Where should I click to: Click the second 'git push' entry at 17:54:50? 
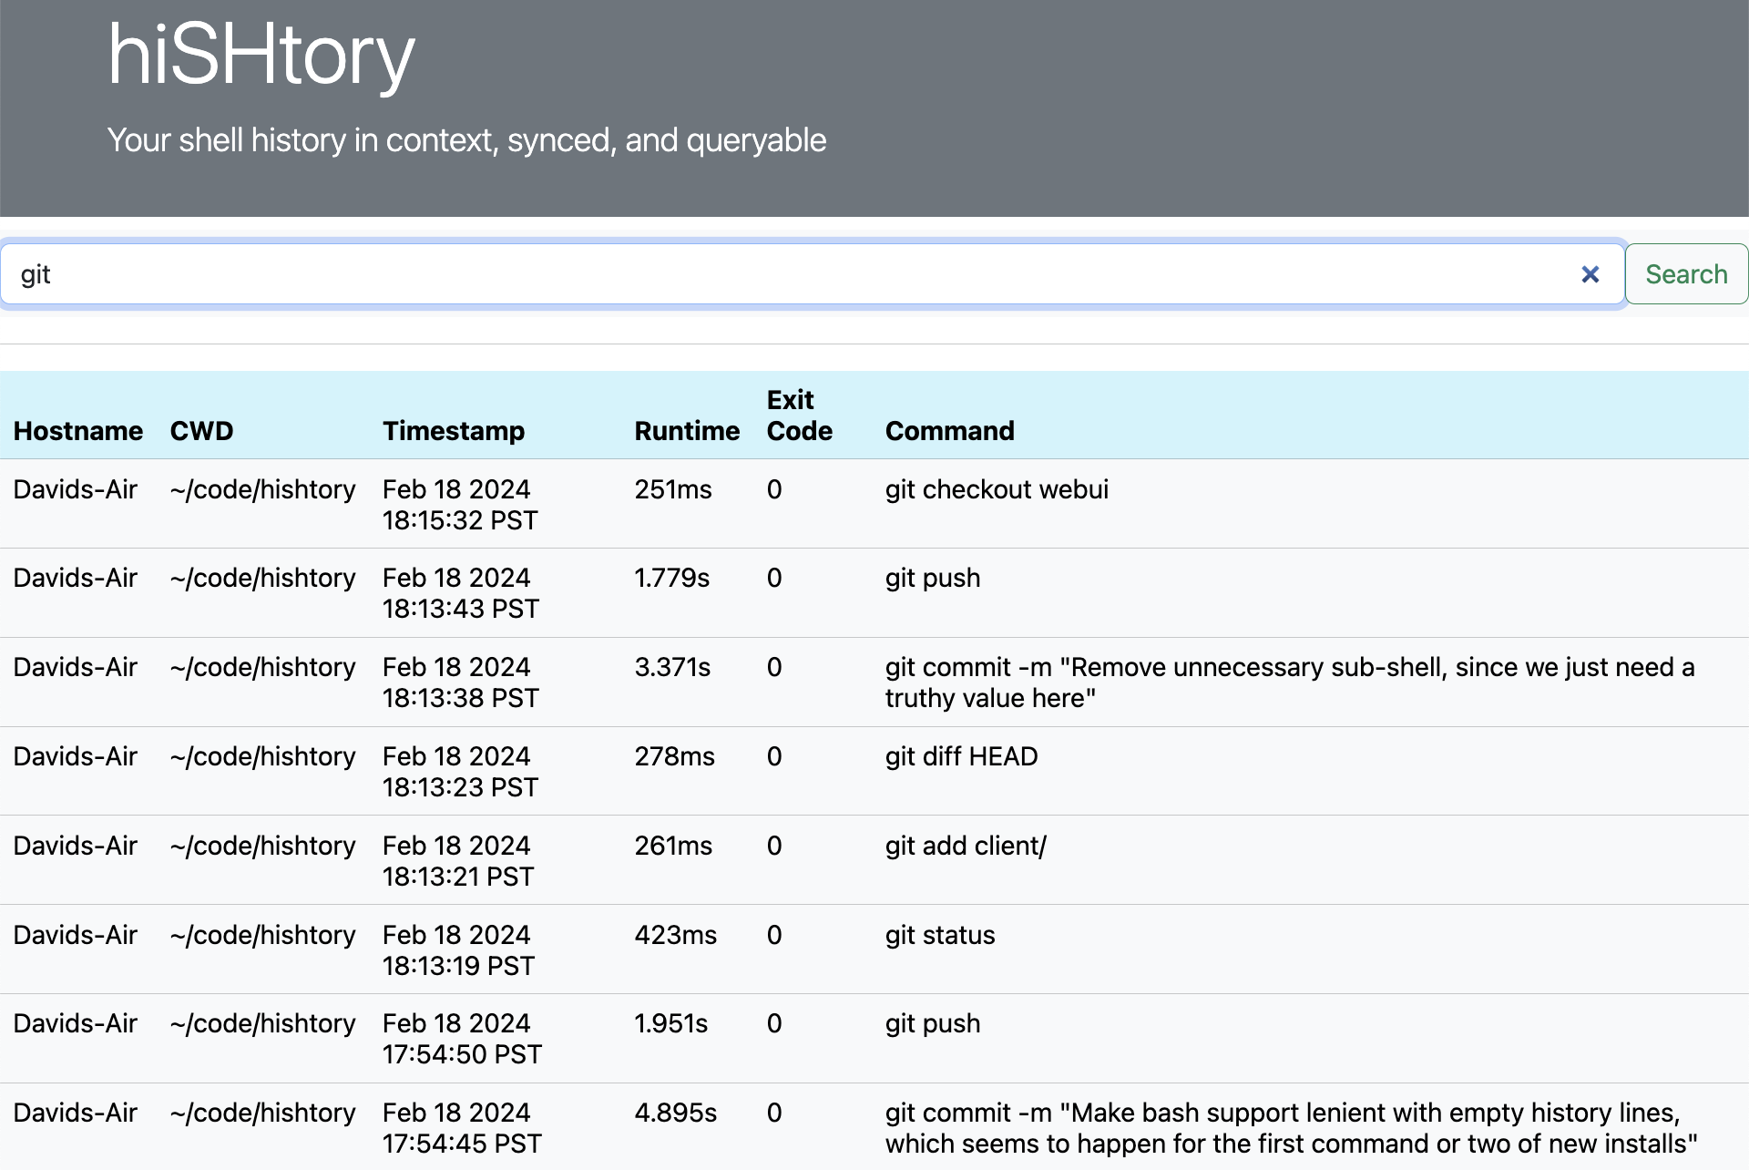(932, 1023)
